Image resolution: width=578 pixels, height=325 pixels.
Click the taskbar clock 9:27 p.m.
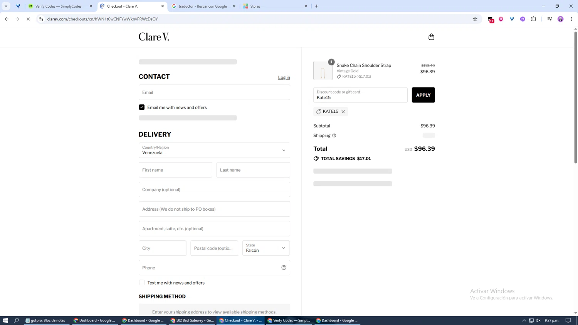click(x=552, y=320)
